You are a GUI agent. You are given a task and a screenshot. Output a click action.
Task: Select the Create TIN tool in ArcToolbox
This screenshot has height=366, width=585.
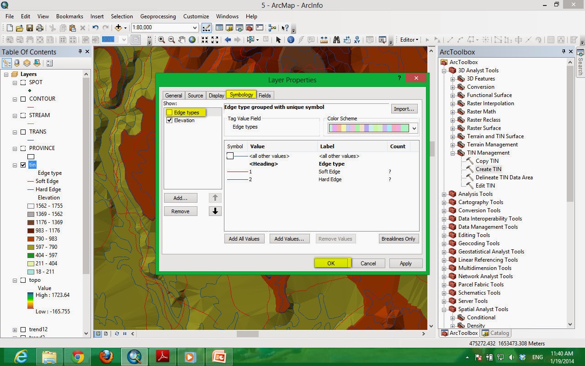(x=489, y=169)
